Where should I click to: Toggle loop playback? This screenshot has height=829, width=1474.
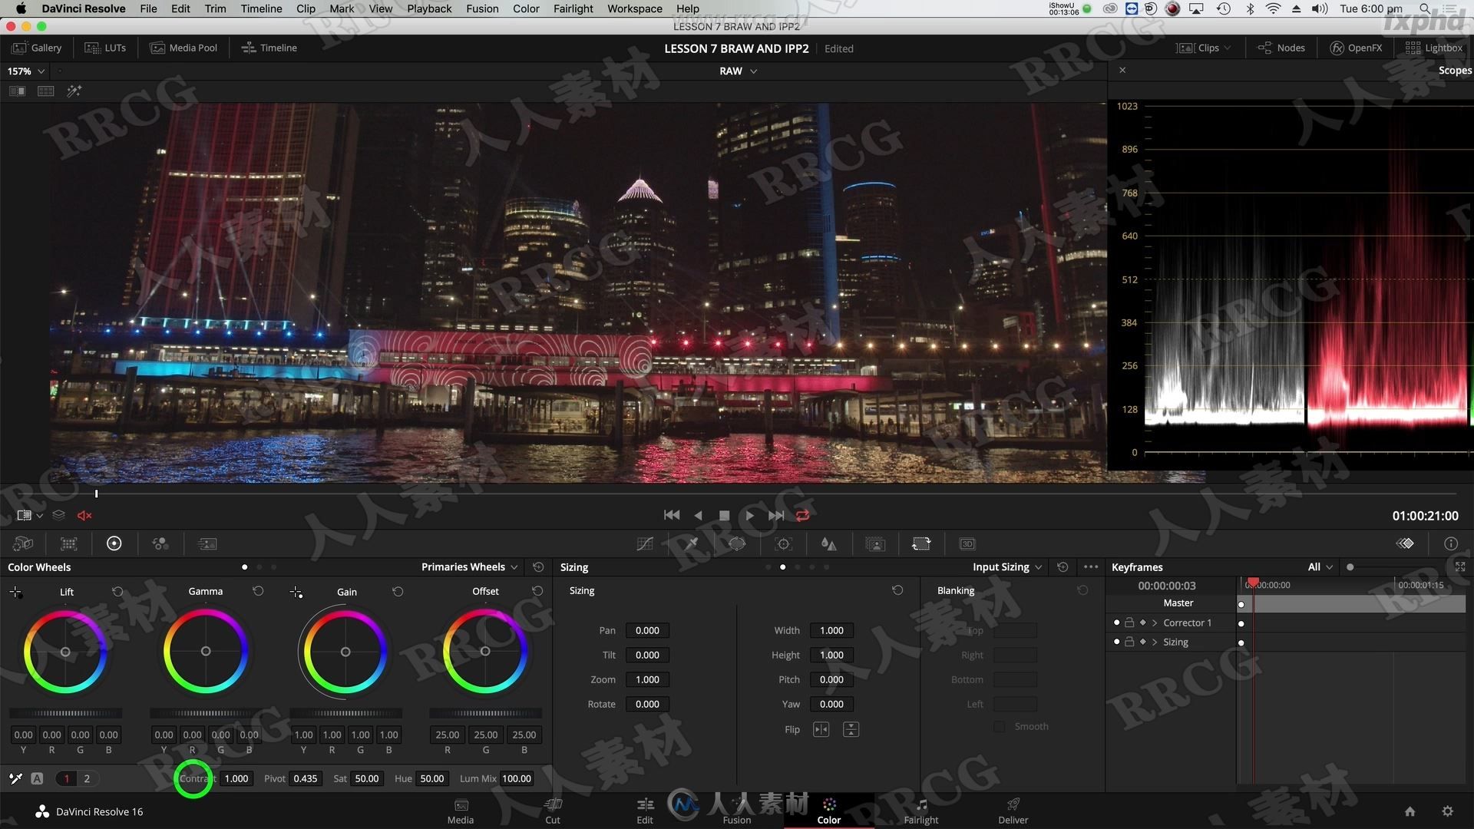pyautogui.click(x=802, y=515)
